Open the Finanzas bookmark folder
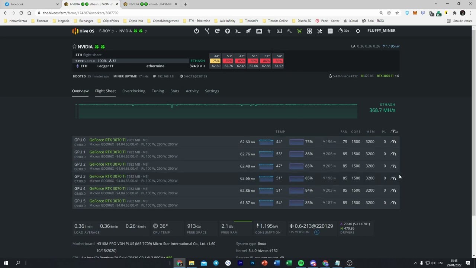Viewport: 476px width, 268px height. tap(40, 21)
